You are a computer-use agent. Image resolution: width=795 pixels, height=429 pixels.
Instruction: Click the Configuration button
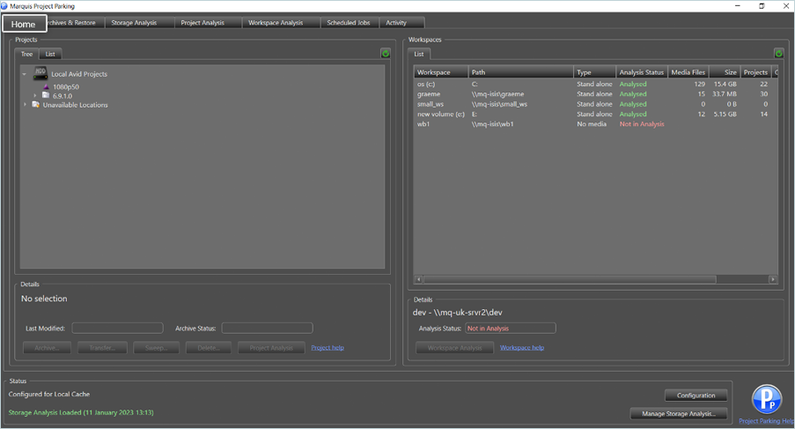click(696, 396)
